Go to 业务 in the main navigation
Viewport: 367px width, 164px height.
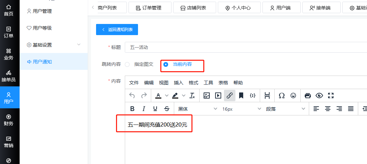pos(9,54)
